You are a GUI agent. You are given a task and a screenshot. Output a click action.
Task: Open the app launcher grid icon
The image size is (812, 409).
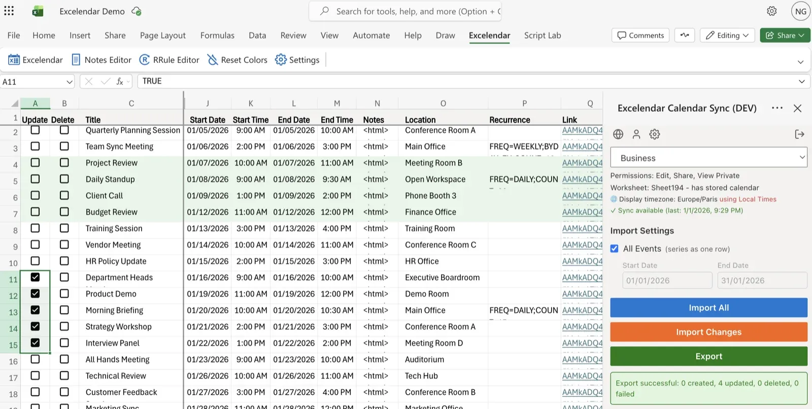coord(9,11)
